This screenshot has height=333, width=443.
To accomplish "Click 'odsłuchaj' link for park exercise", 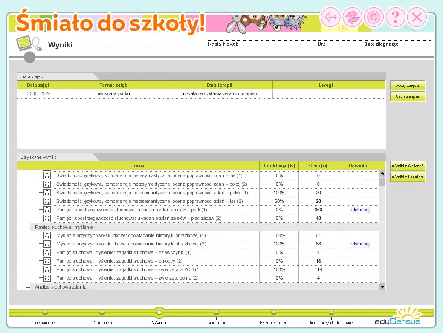I will tap(359, 210).
